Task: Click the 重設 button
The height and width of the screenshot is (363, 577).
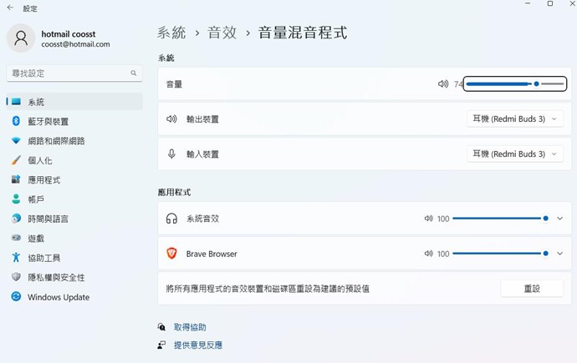Action: 532,288
